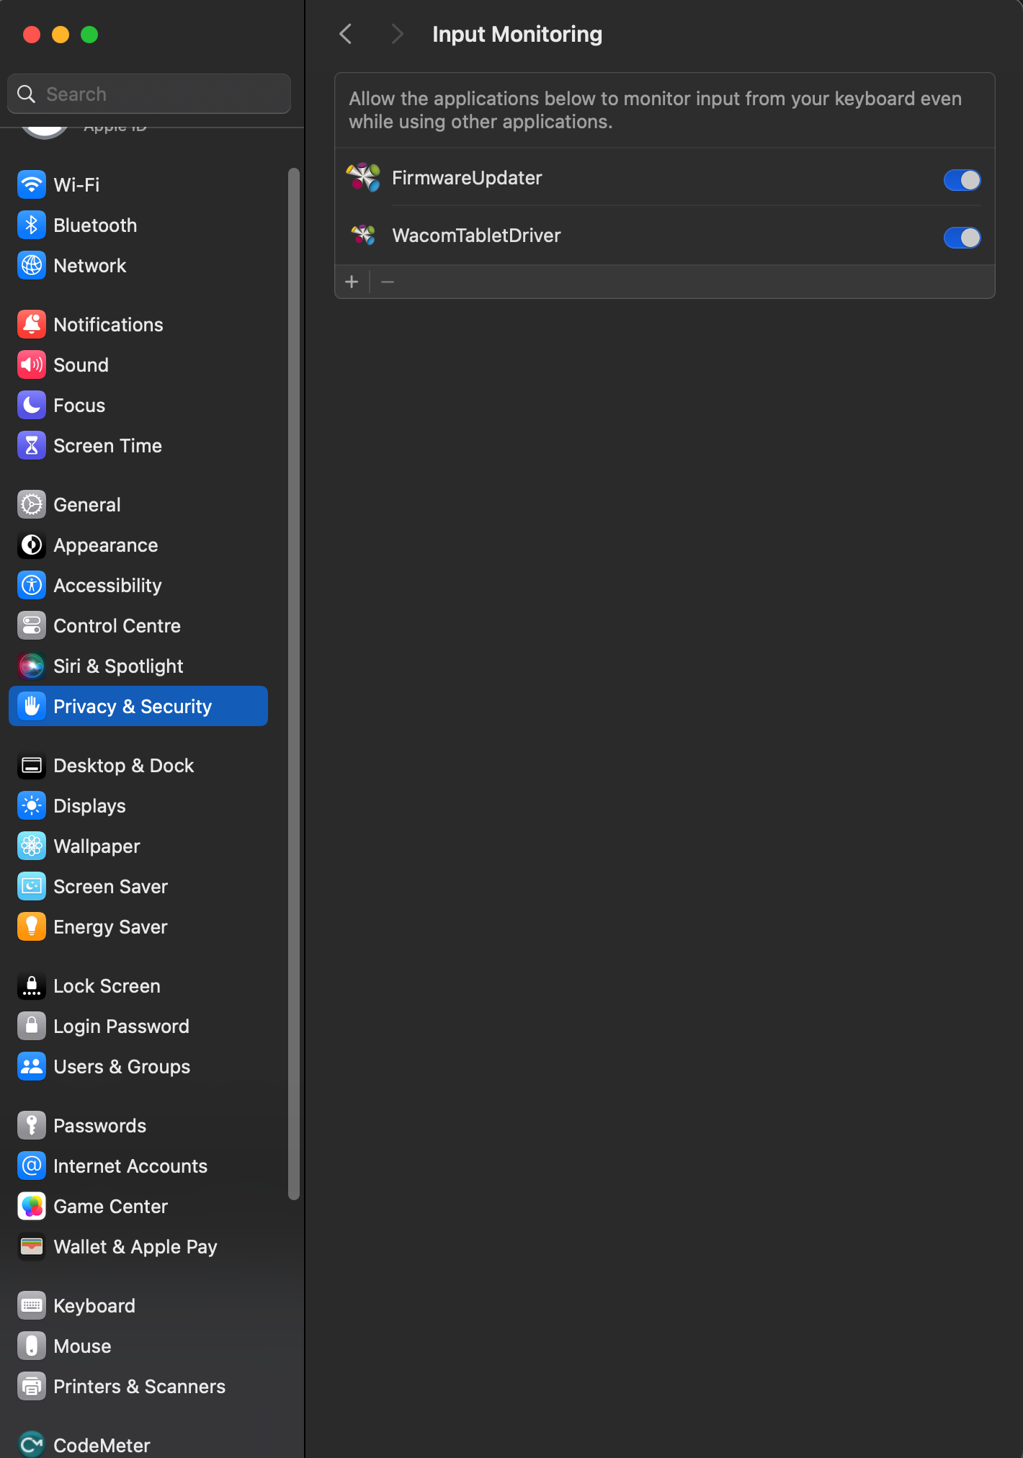The height and width of the screenshot is (1458, 1023).
Task: Select the Network globe icon
Action: tap(32, 266)
